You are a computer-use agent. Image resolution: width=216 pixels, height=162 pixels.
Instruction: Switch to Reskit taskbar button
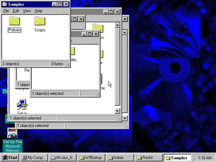pyautogui.click(x=148, y=158)
